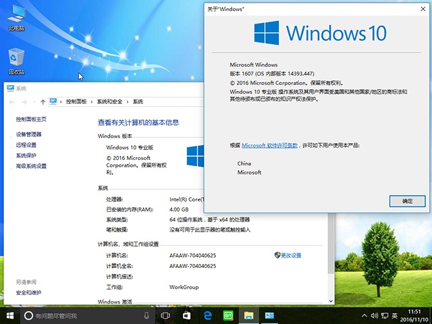Click the Cortana microphone icon
The height and width of the screenshot is (324, 432).
click(x=146, y=315)
